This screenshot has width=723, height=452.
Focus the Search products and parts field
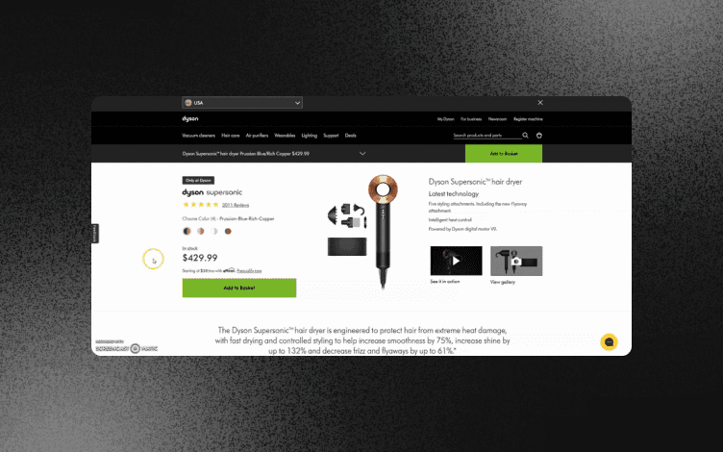pos(486,136)
